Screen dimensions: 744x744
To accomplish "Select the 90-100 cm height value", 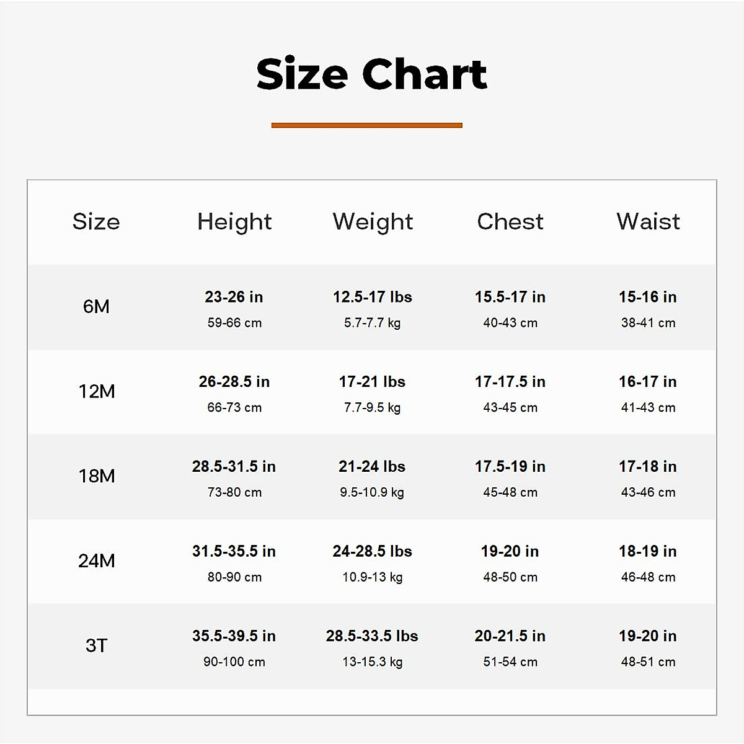I will [x=234, y=662].
